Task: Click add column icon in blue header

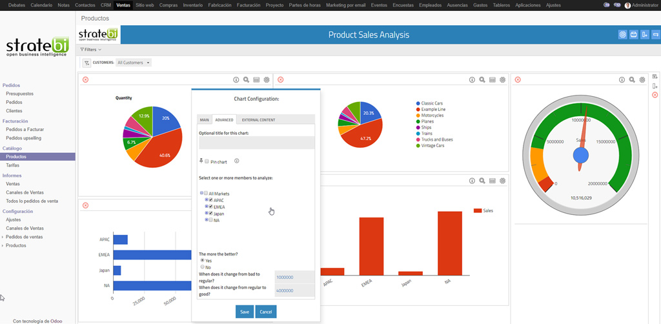Action: tap(644, 35)
